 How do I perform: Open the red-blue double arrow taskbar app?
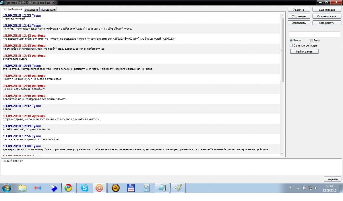point(38,188)
